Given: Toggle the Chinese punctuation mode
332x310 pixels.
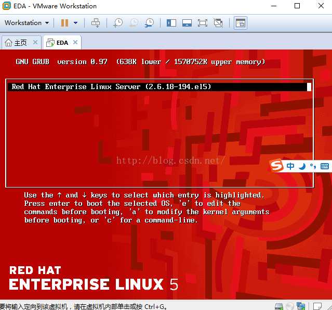Looking at the screenshot, I should 313,166.
